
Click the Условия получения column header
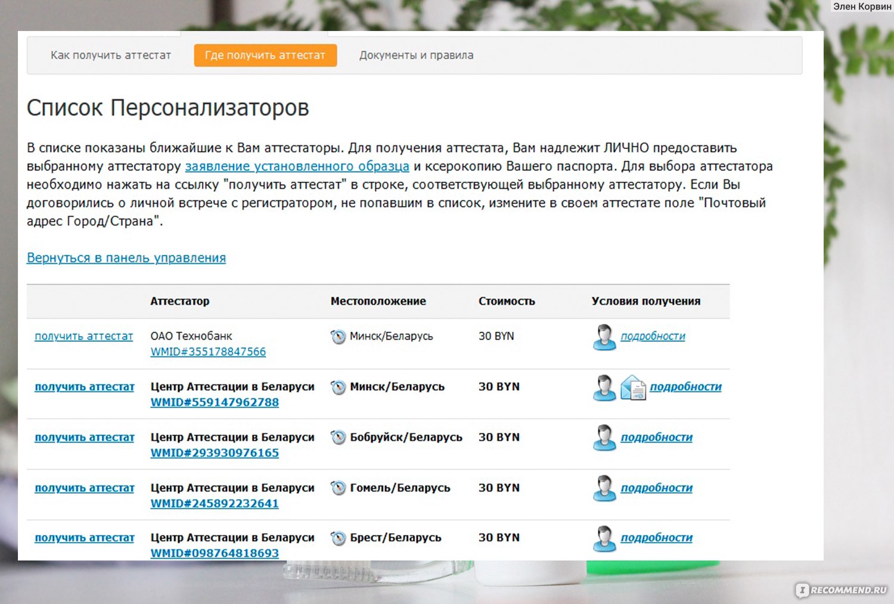646,301
